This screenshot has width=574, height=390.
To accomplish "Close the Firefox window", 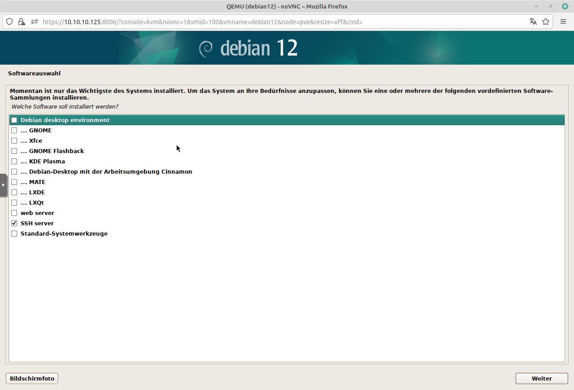I will (x=565, y=6).
